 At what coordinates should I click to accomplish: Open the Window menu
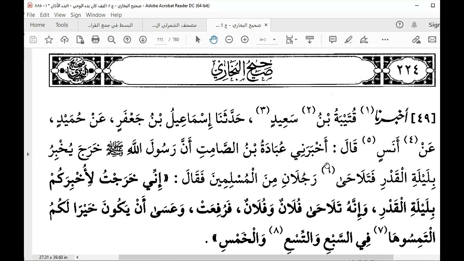pyautogui.click(x=96, y=15)
